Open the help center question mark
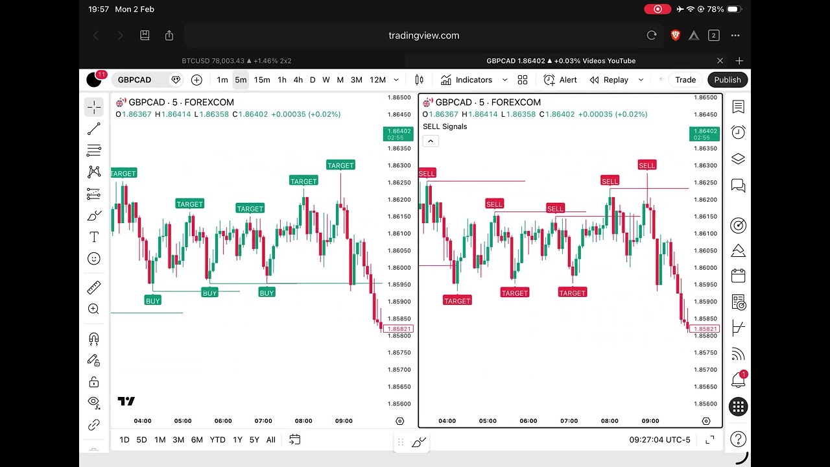The width and height of the screenshot is (830, 467). tap(738, 440)
